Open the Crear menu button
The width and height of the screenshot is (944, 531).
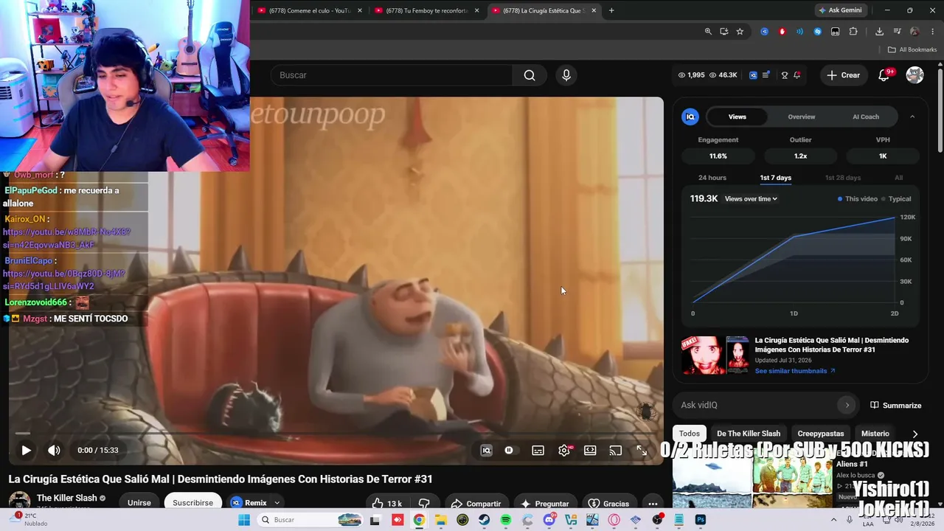tap(843, 75)
